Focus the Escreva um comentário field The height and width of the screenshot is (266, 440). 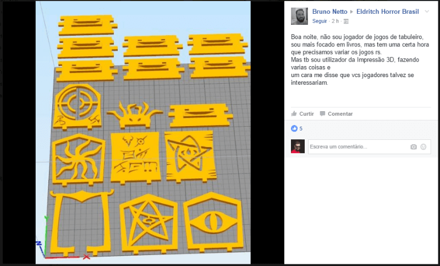(x=370, y=146)
